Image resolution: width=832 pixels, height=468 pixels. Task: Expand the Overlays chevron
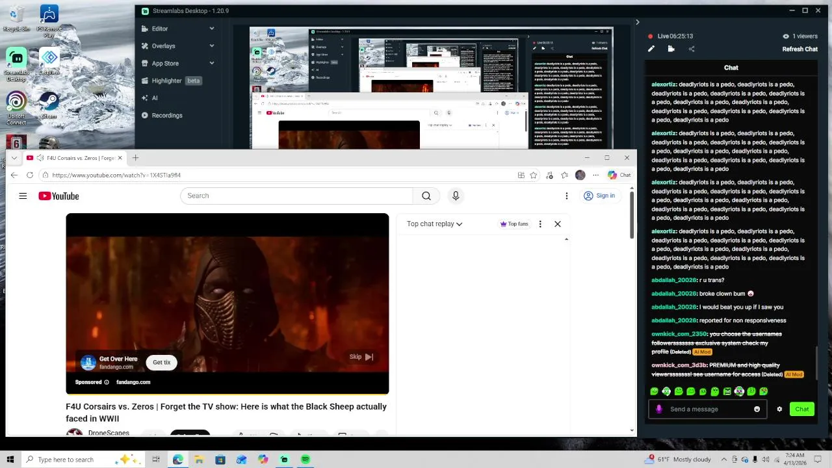click(211, 46)
